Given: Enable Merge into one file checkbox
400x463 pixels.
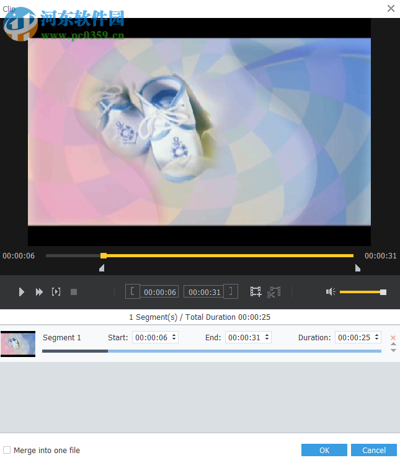Looking at the screenshot, I should click(x=7, y=450).
